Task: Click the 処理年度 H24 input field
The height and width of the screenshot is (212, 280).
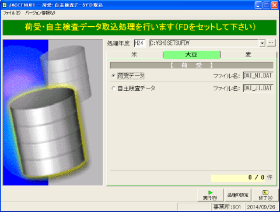Action: (139, 43)
